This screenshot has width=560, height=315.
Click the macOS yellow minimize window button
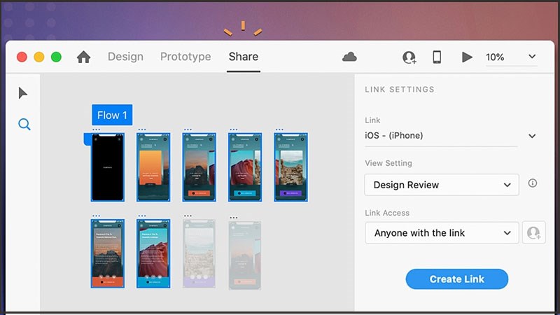[39, 57]
